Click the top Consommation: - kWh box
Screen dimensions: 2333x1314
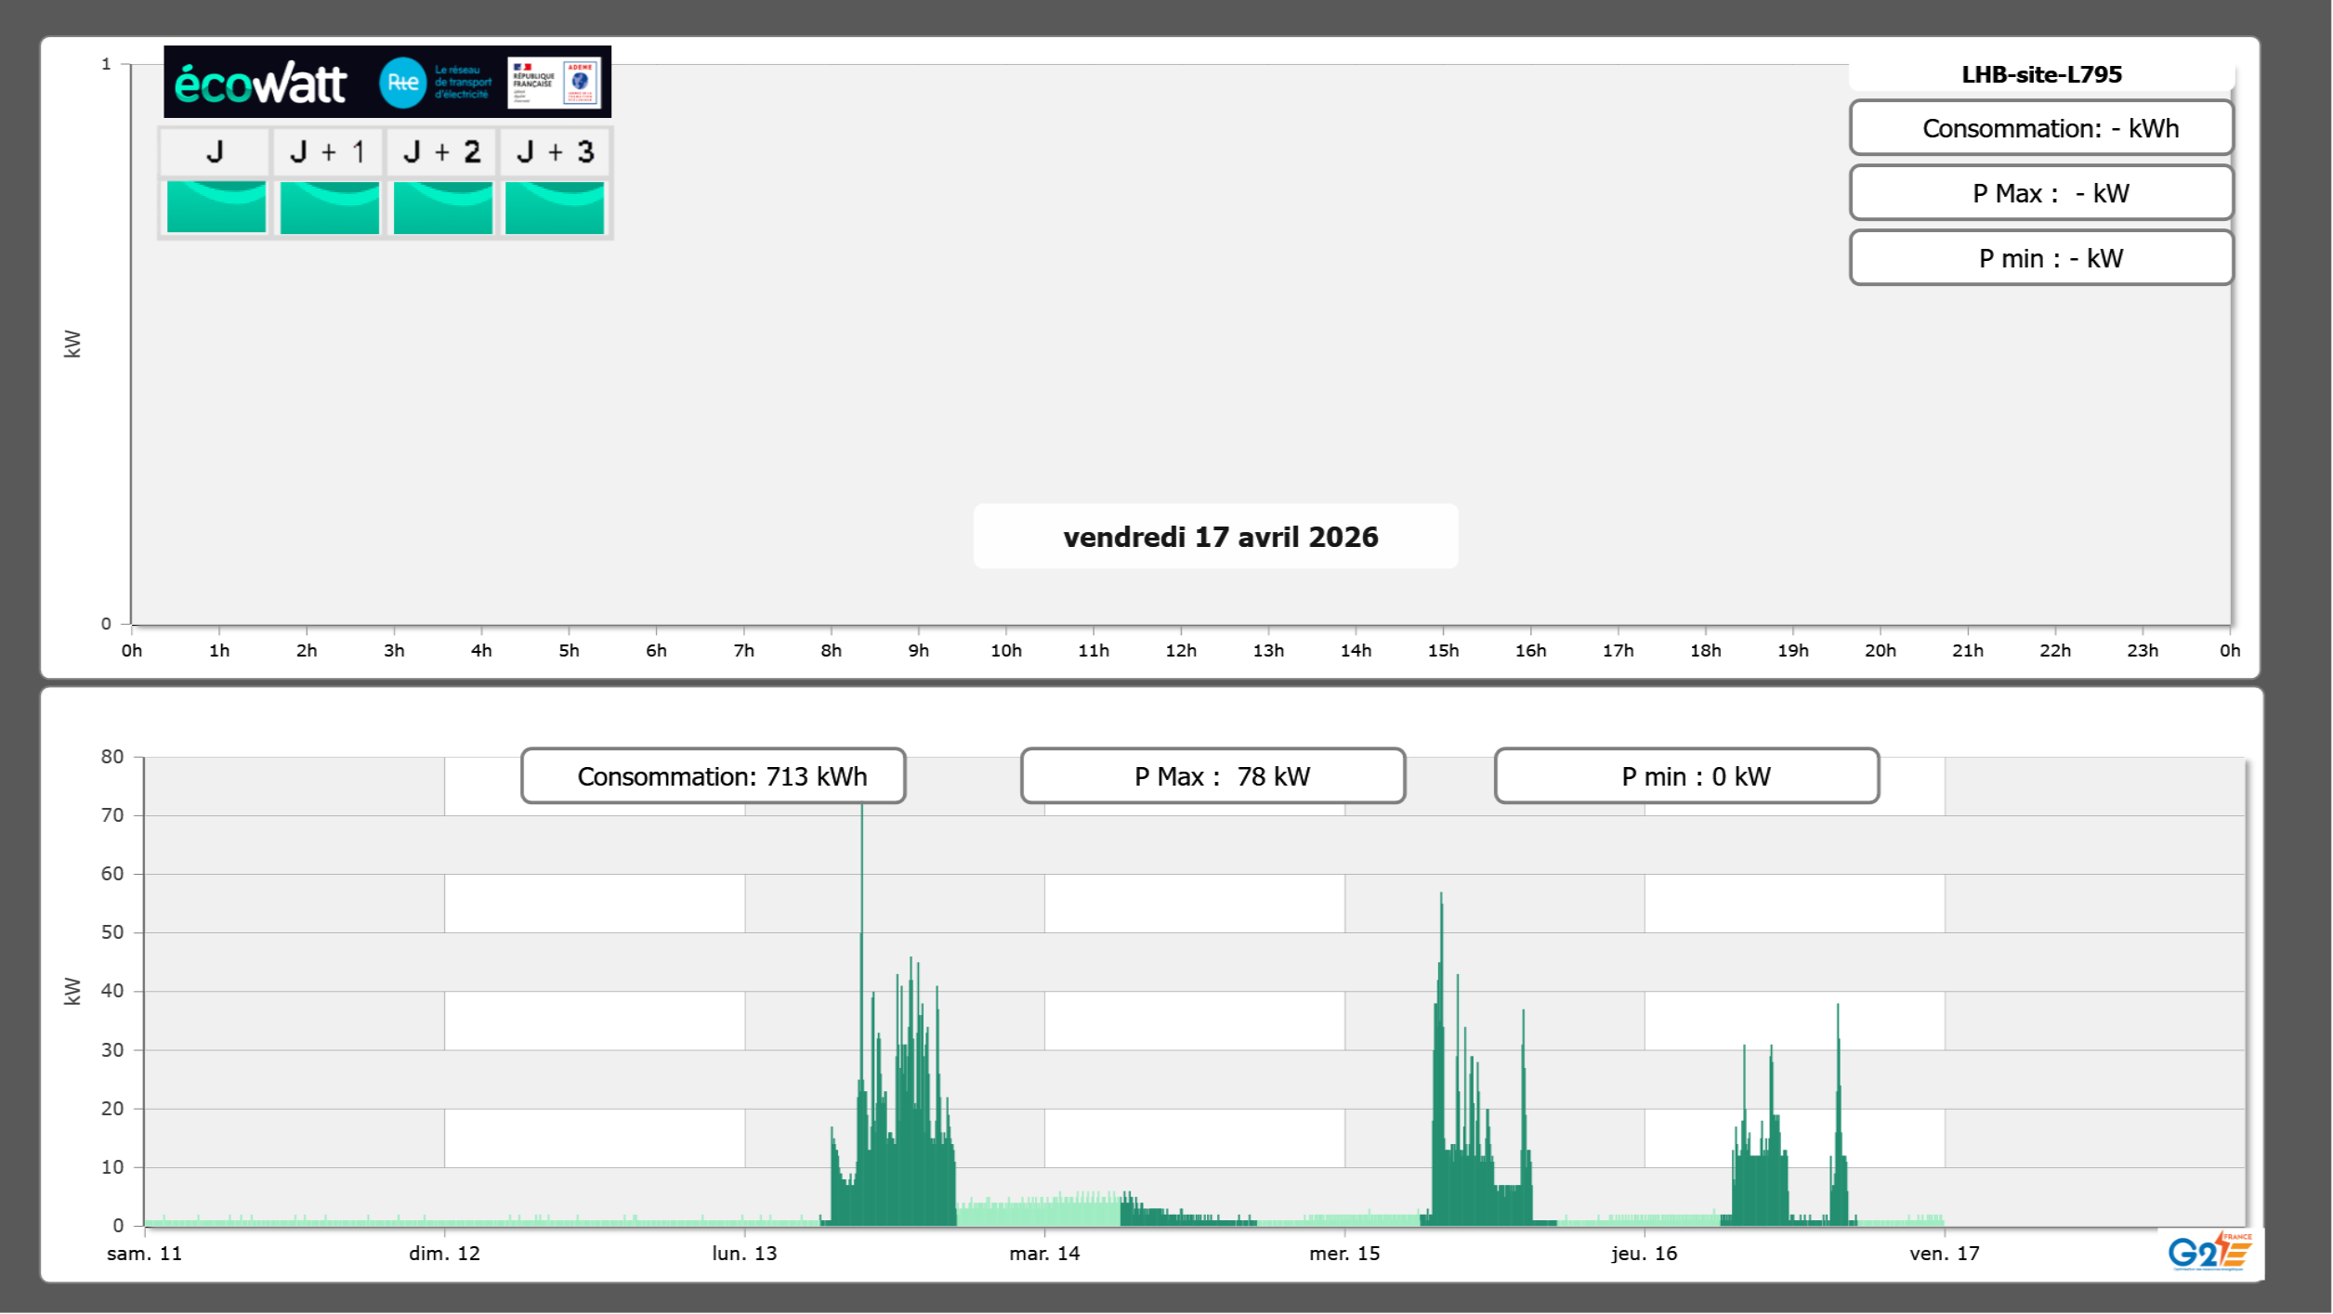click(x=2040, y=128)
